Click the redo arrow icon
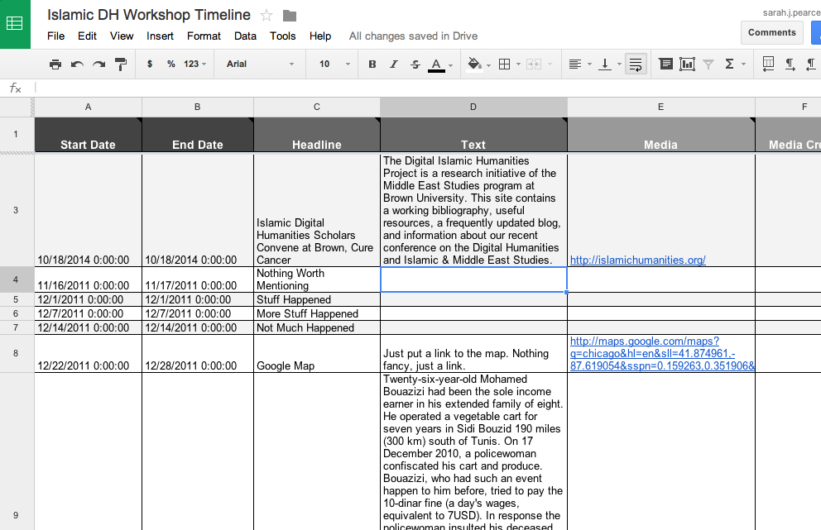 [98, 64]
